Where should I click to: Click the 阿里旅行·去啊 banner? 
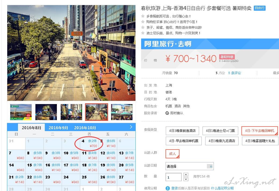(210, 44)
